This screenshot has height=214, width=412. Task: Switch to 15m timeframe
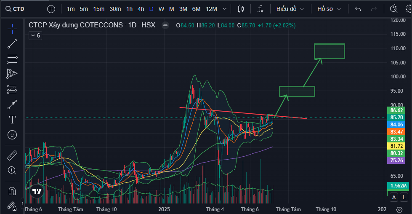[99, 9]
